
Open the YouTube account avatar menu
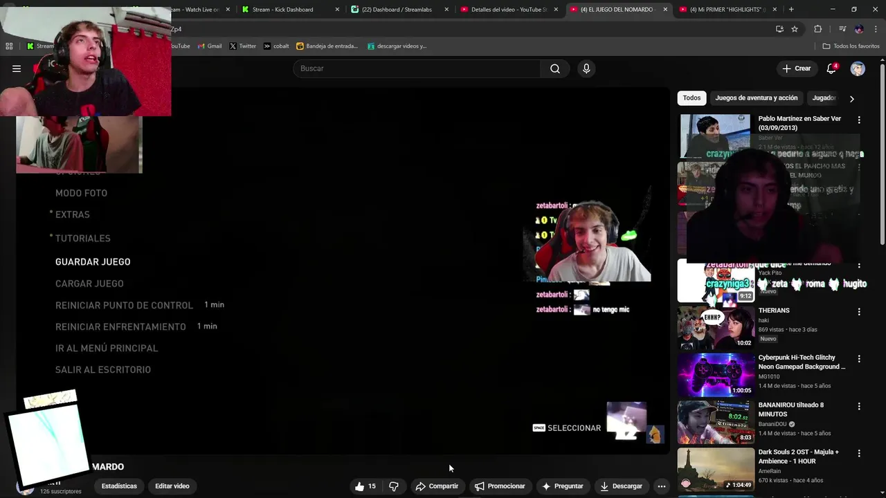[858, 68]
